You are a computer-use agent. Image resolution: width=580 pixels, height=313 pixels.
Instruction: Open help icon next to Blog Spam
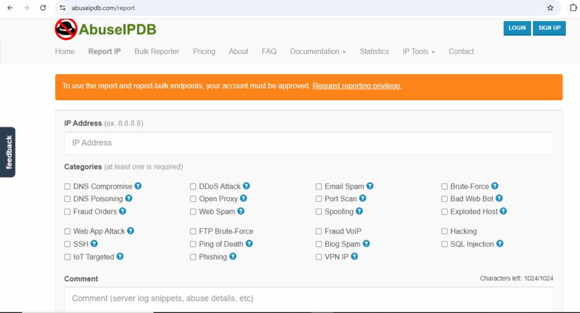point(366,243)
